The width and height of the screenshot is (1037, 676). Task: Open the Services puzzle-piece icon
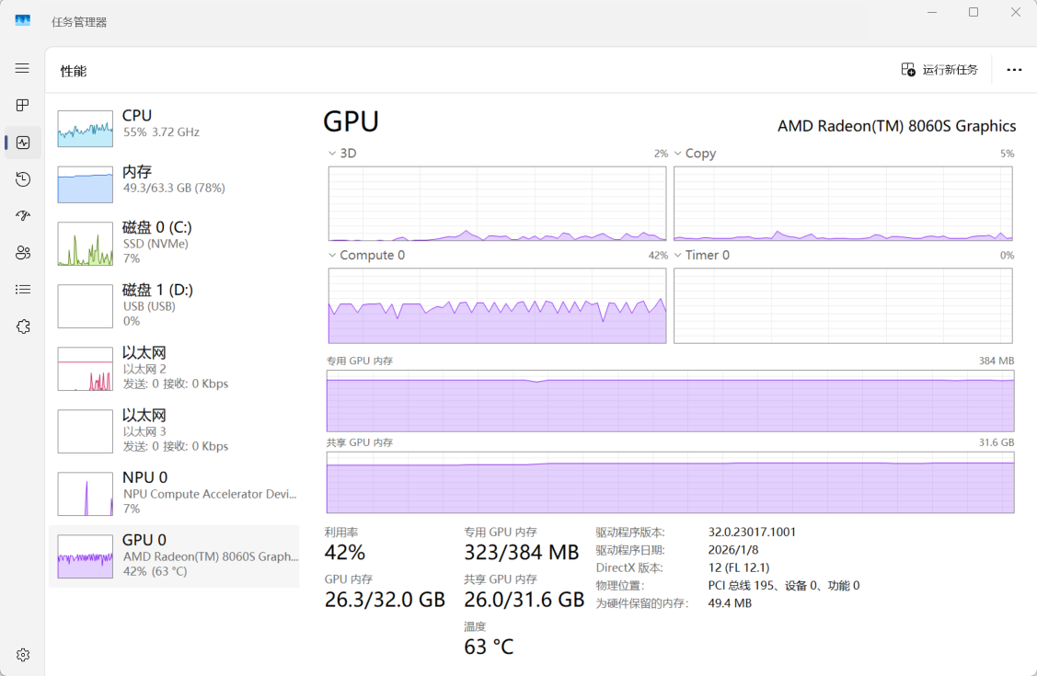coord(23,327)
